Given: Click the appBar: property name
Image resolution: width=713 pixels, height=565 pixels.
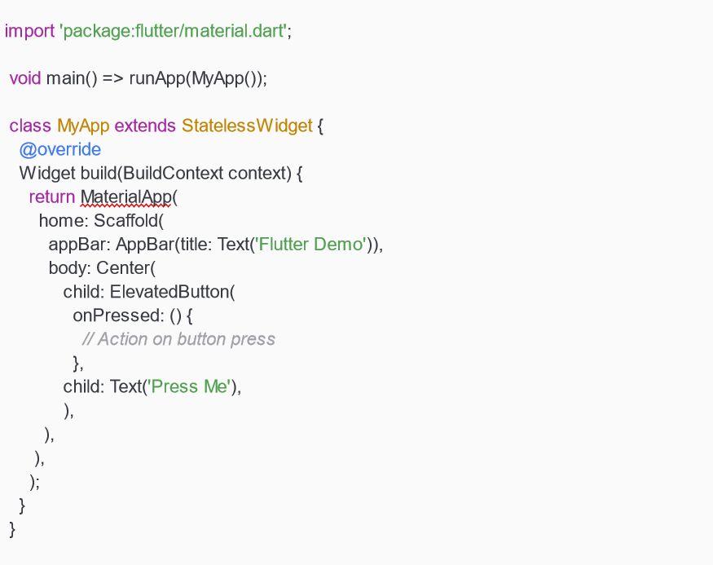Looking at the screenshot, I should pos(80,245).
